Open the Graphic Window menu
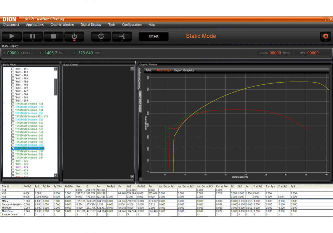This screenshot has height=233, width=333. click(62, 25)
